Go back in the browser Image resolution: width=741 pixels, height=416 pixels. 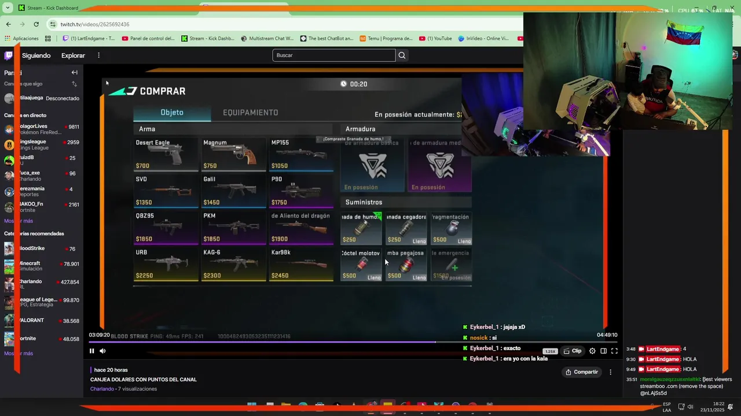pos(8,24)
